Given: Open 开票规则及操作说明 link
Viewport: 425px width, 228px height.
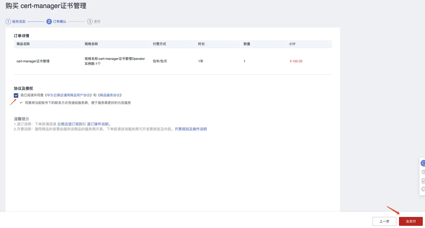Looking at the screenshot, I should tap(191, 129).
